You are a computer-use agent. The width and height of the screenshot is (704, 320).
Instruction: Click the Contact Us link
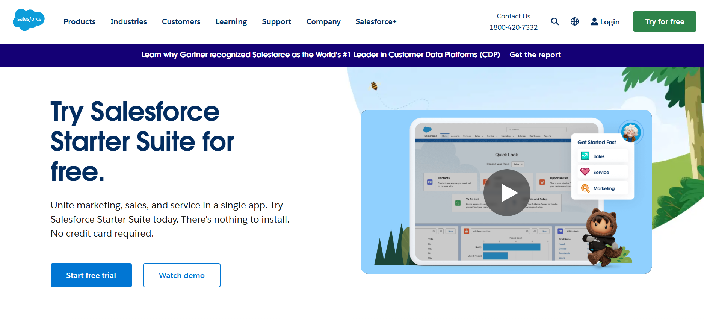click(x=513, y=16)
